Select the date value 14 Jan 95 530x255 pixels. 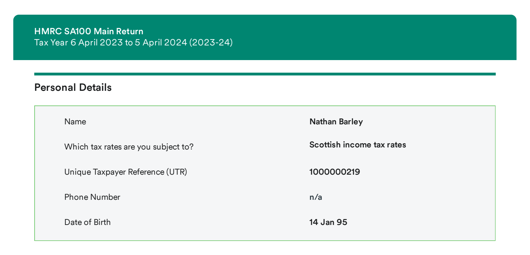(x=328, y=222)
